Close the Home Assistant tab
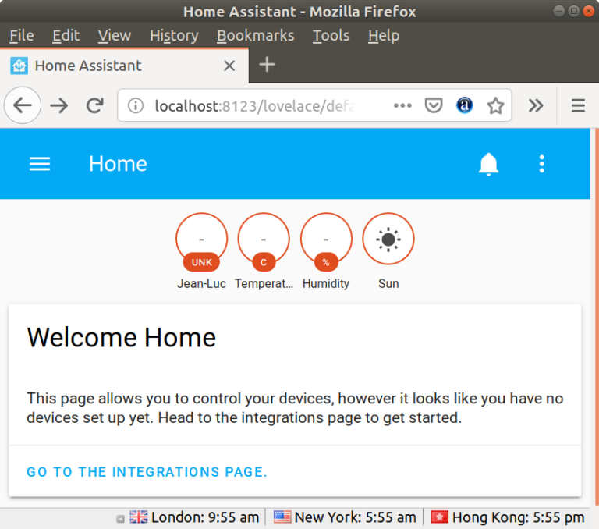 tap(229, 66)
